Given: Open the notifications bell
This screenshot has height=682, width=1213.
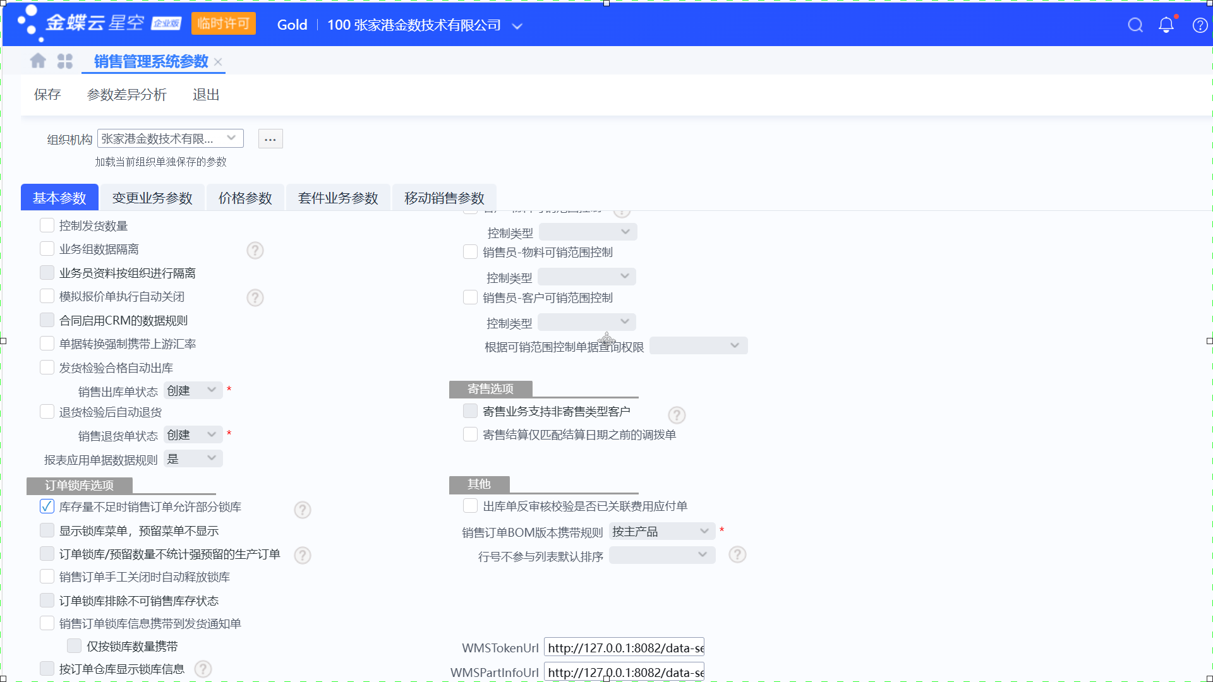Looking at the screenshot, I should (x=1166, y=25).
